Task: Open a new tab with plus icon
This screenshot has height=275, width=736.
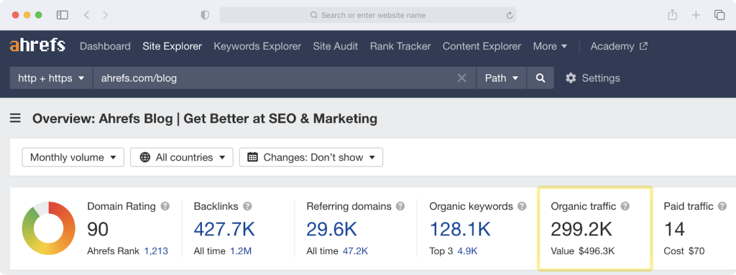Action: pyautogui.click(x=696, y=15)
